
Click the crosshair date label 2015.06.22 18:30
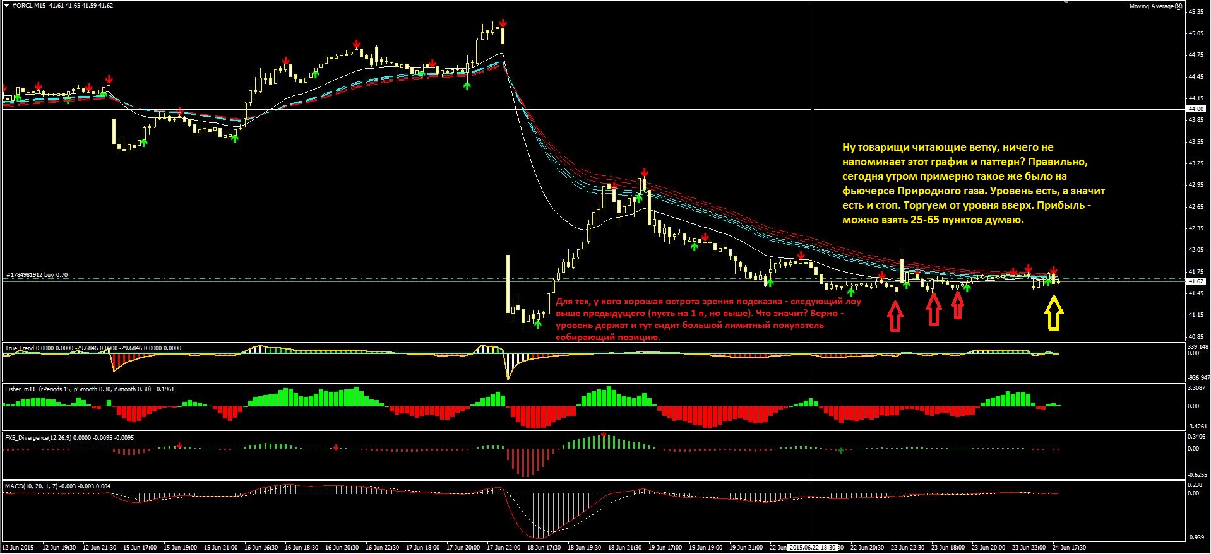click(814, 547)
